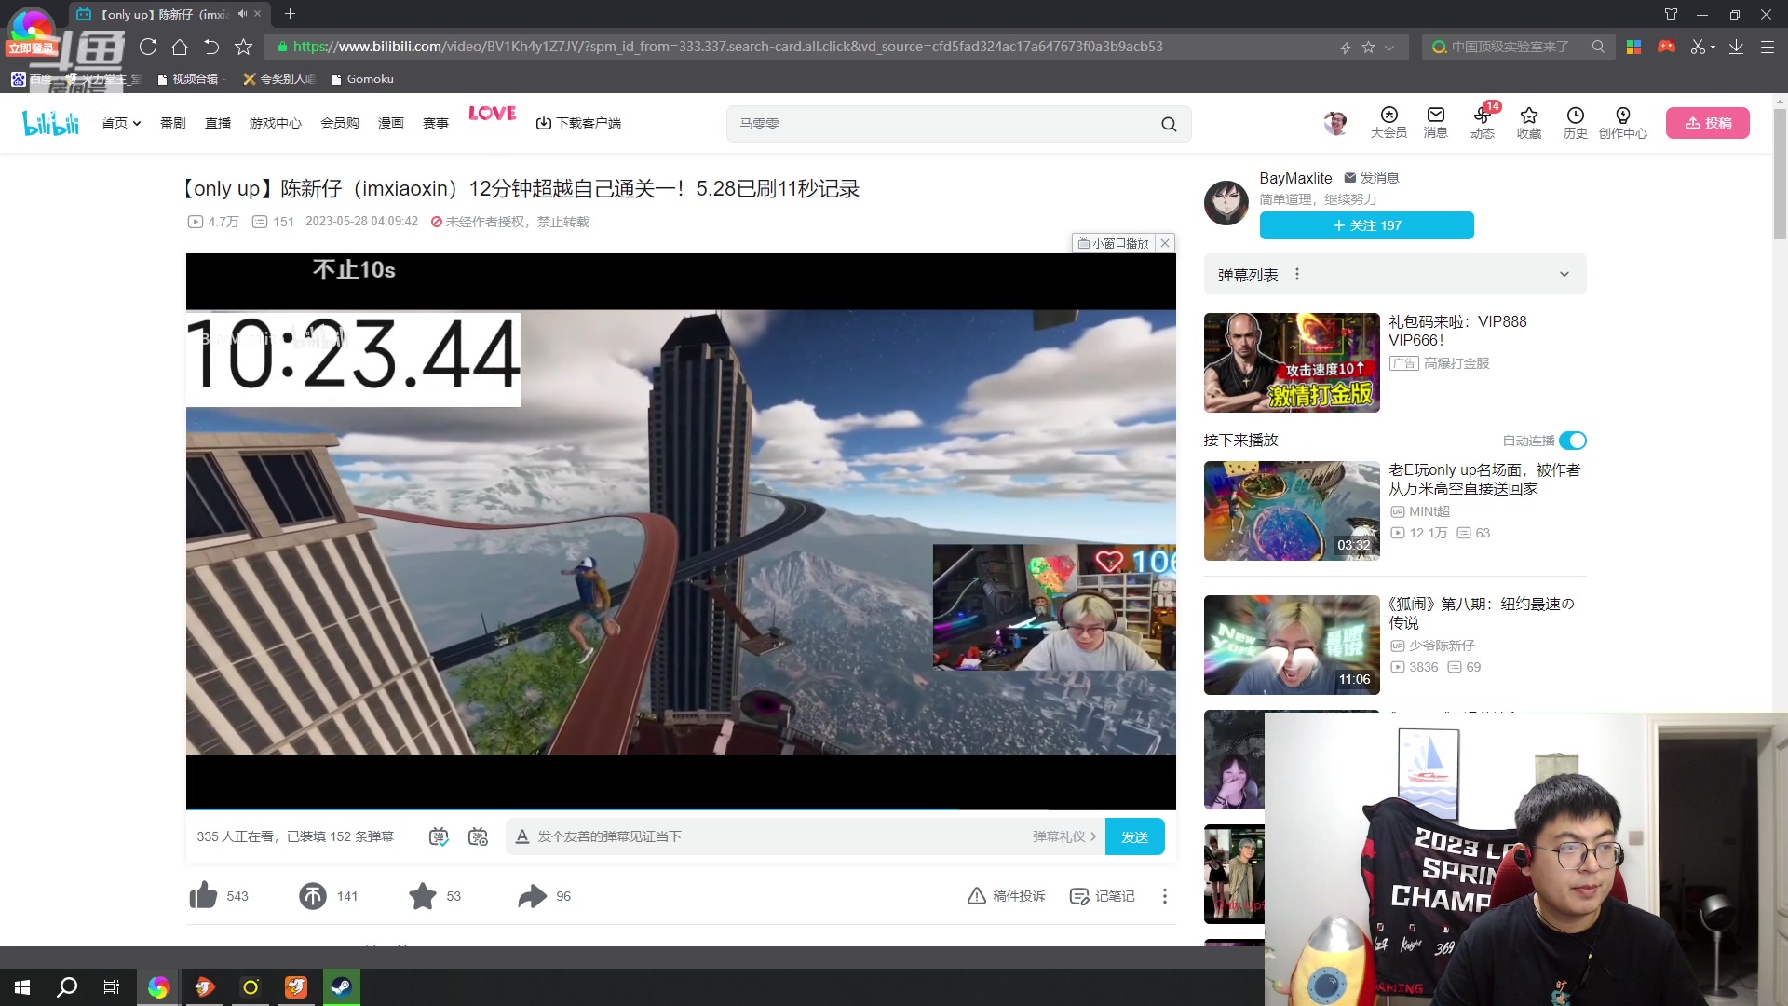Open Windows taskbar search

click(x=67, y=987)
